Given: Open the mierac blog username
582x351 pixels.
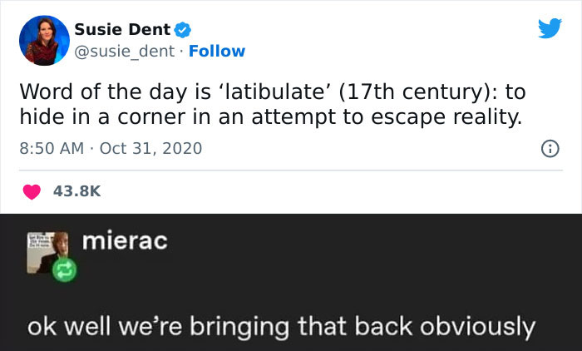Looking at the screenshot, I should tap(125, 240).
